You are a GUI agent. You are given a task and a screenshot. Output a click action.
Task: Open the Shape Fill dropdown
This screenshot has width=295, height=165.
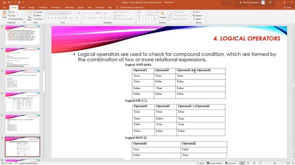[x=179, y=12]
